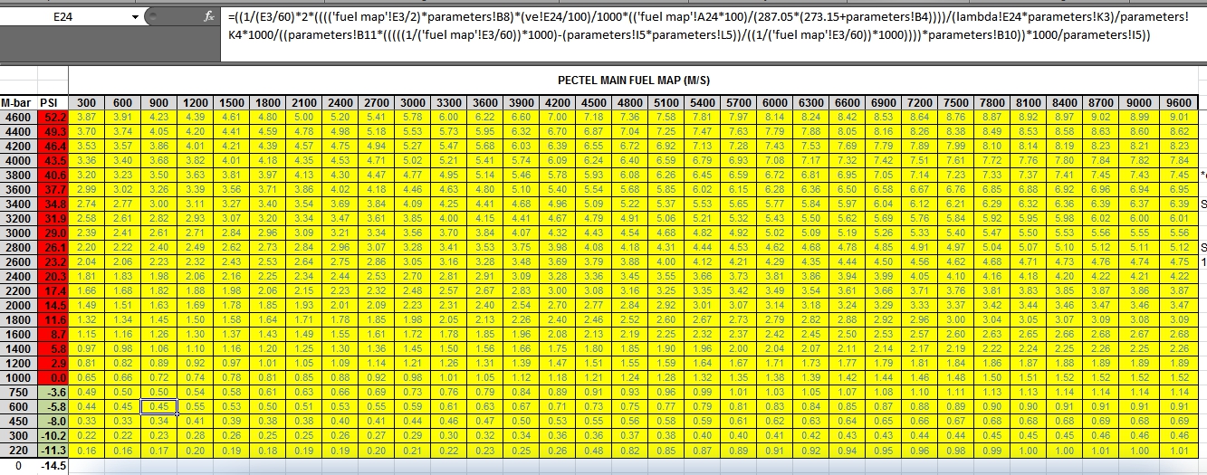
Task: Select the M-bar header cell
Action: point(18,102)
